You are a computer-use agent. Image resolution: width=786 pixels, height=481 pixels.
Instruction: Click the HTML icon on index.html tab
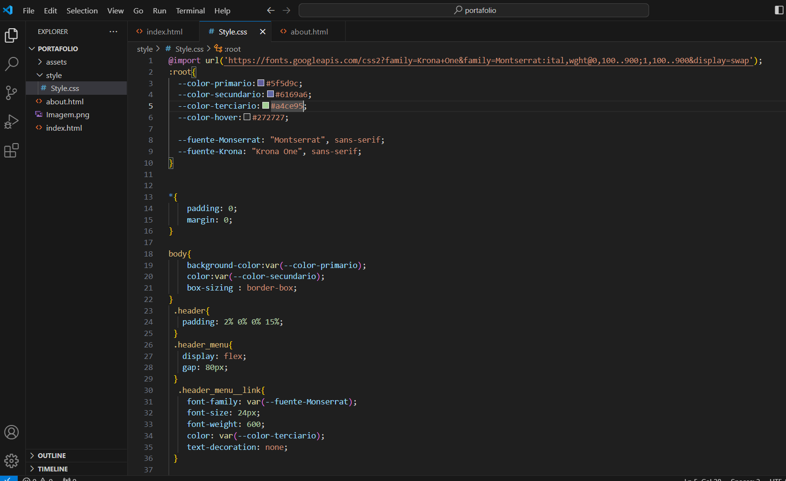tap(139, 32)
